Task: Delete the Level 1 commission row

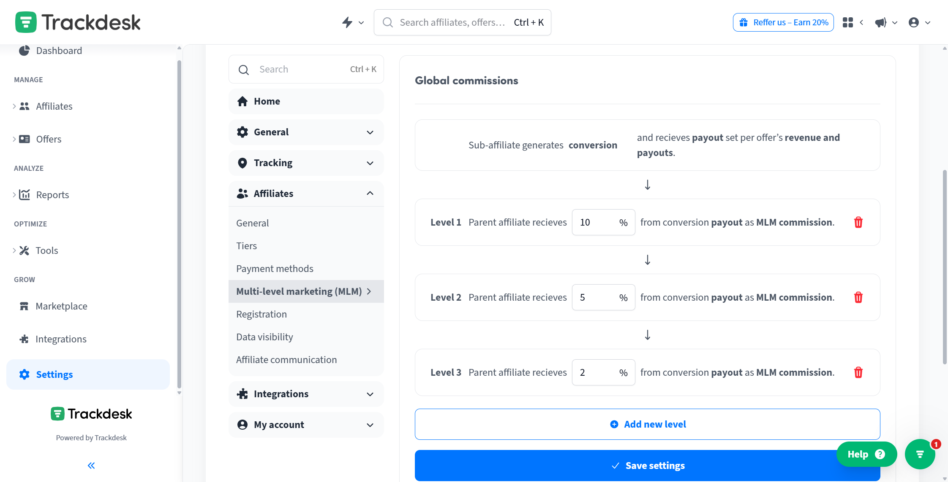Action: point(858,222)
